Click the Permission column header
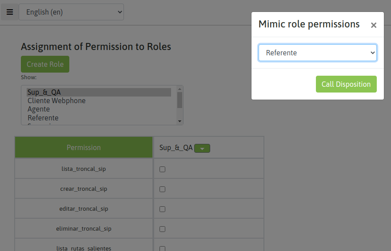This screenshot has width=391, height=251. tap(84, 147)
